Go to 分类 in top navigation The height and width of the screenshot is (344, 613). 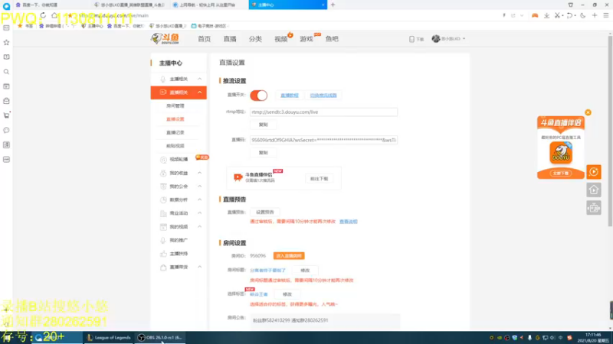click(x=255, y=39)
